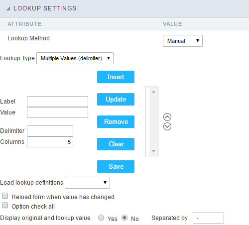Click the Lookup Method label

tap(28, 38)
